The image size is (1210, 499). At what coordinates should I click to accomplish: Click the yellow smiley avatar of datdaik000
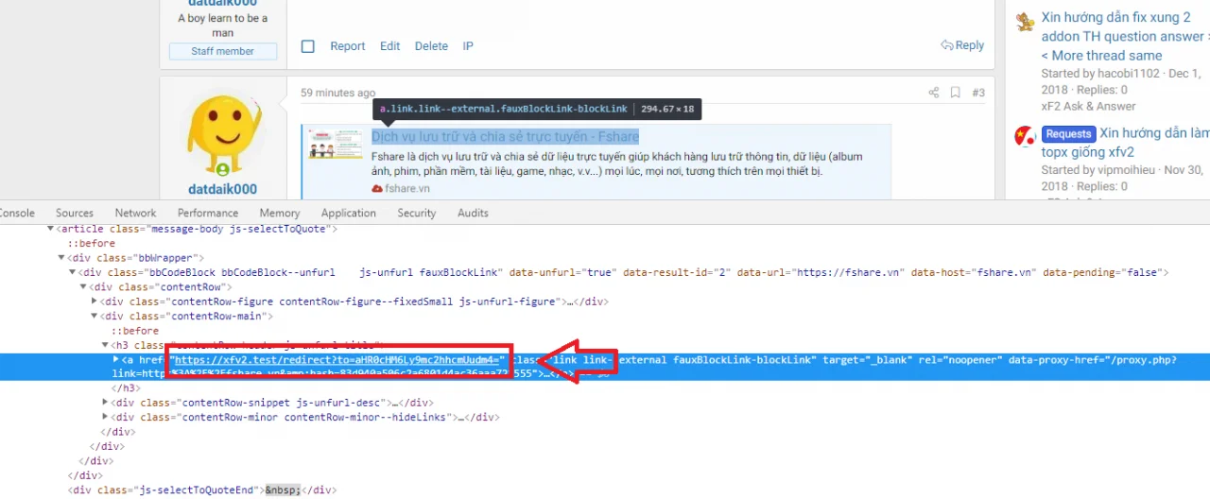[x=222, y=135]
